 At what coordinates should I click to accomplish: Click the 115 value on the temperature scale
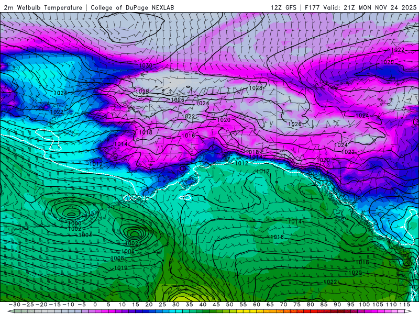pos(404,305)
